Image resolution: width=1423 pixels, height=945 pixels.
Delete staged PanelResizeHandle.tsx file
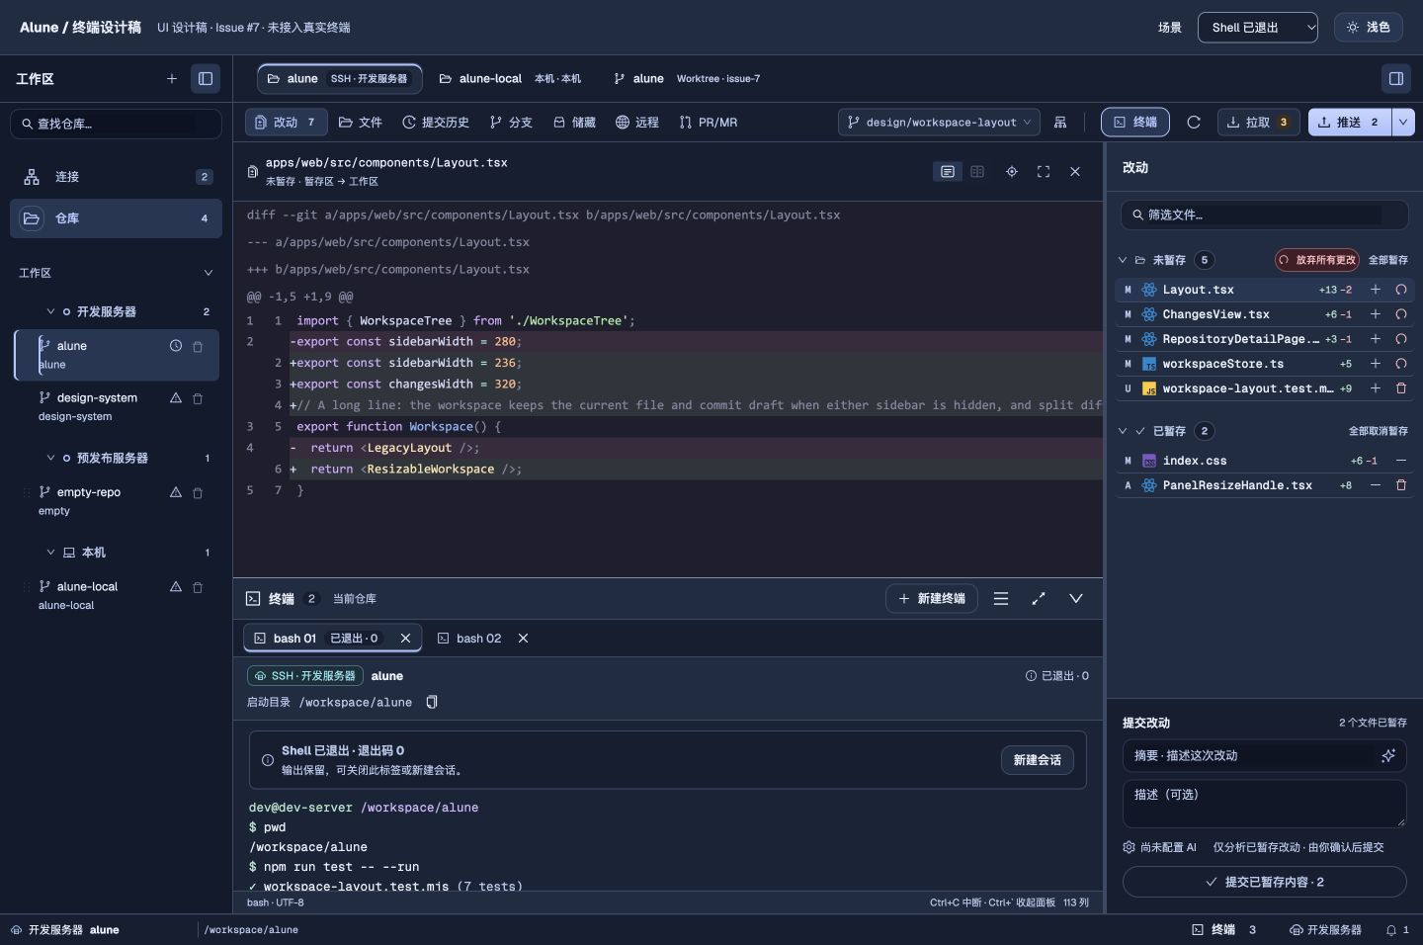coord(1400,485)
